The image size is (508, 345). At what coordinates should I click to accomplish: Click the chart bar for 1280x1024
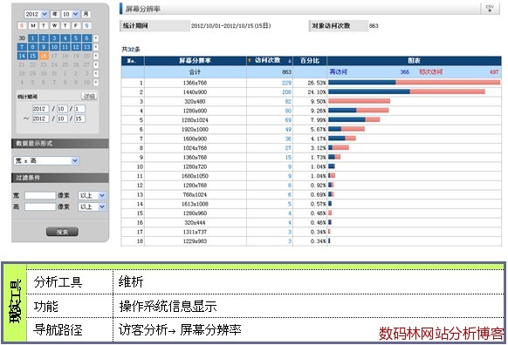[354, 119]
